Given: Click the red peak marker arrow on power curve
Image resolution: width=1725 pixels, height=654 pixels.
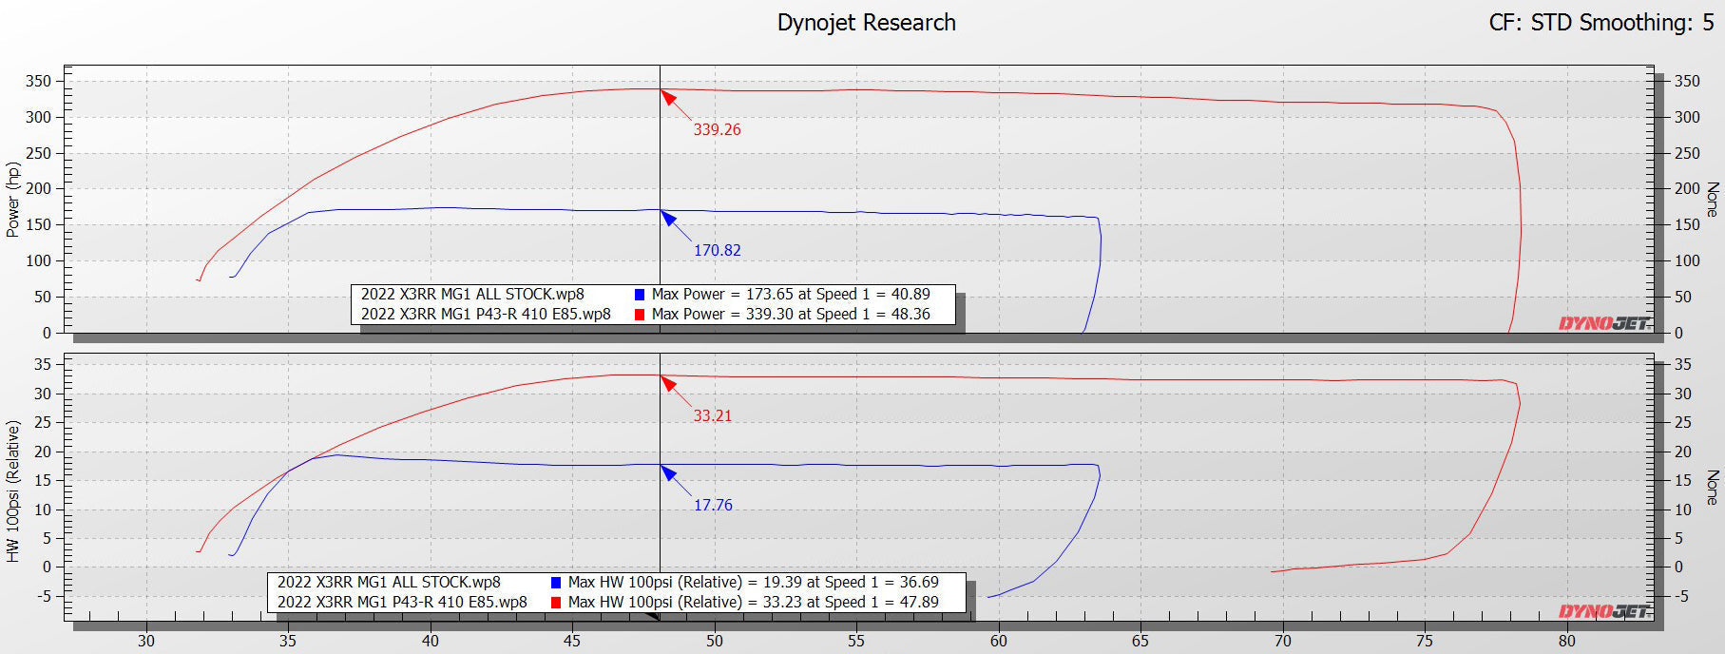Looking at the screenshot, I should pyautogui.click(x=668, y=97).
